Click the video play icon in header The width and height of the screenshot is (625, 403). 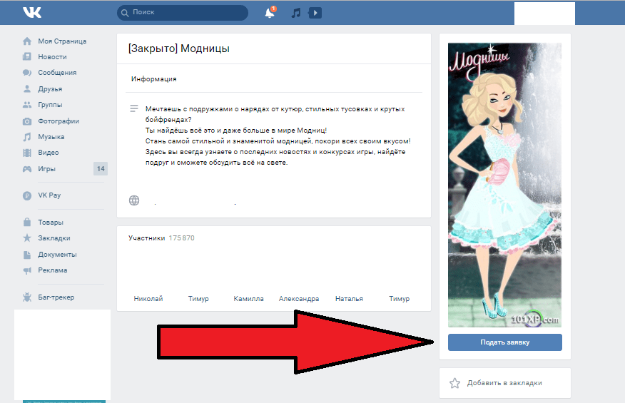point(315,13)
